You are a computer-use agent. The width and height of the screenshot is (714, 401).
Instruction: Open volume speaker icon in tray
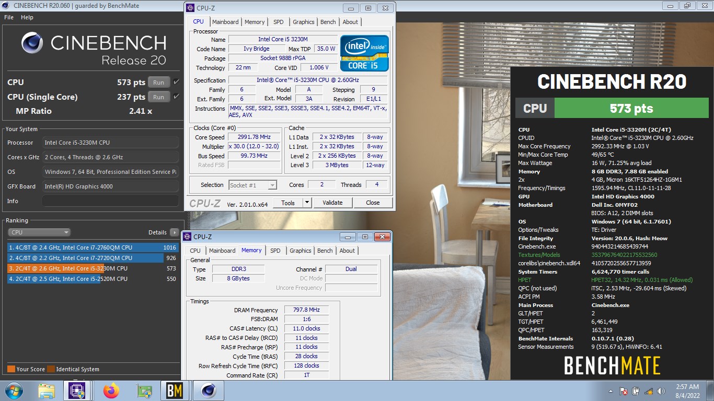(x=661, y=391)
